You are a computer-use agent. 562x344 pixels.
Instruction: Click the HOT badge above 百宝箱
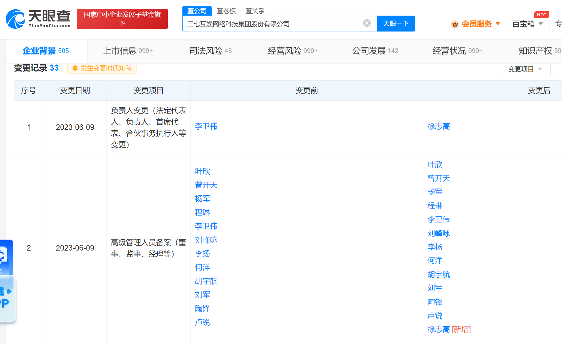tap(541, 15)
